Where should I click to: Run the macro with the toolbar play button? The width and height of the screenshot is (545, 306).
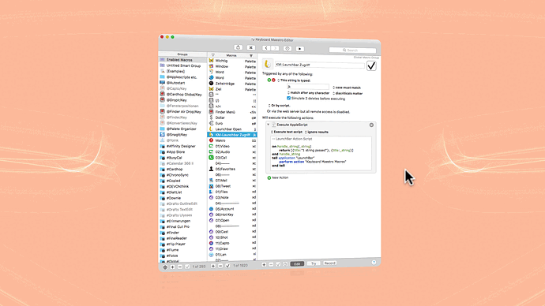[x=300, y=49]
